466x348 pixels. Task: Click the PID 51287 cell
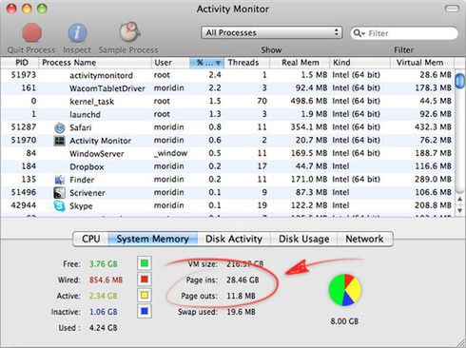(24, 127)
